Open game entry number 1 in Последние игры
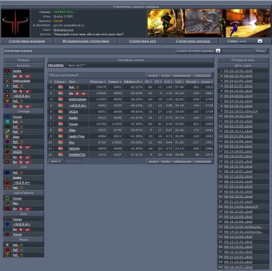The image size is (272, 271). pos(238,71)
